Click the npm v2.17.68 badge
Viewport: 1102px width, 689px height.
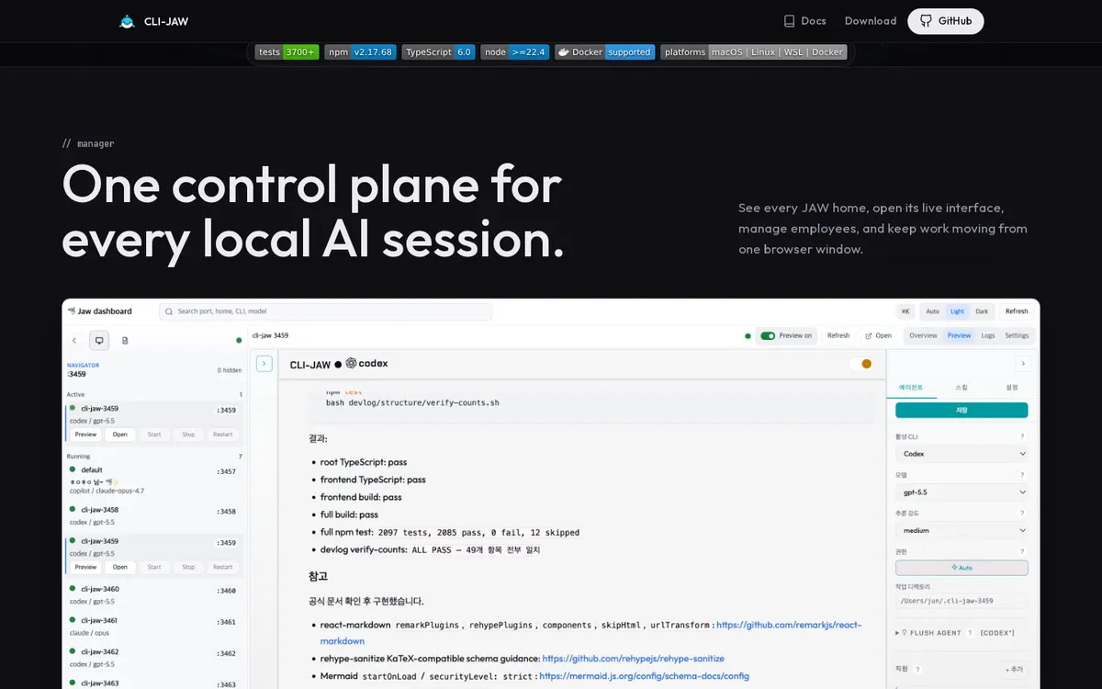[360, 52]
